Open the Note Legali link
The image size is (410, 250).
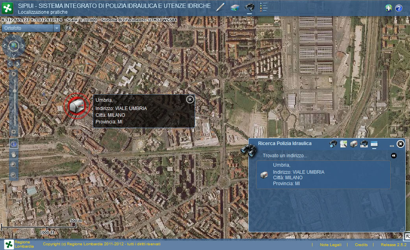(x=331, y=245)
